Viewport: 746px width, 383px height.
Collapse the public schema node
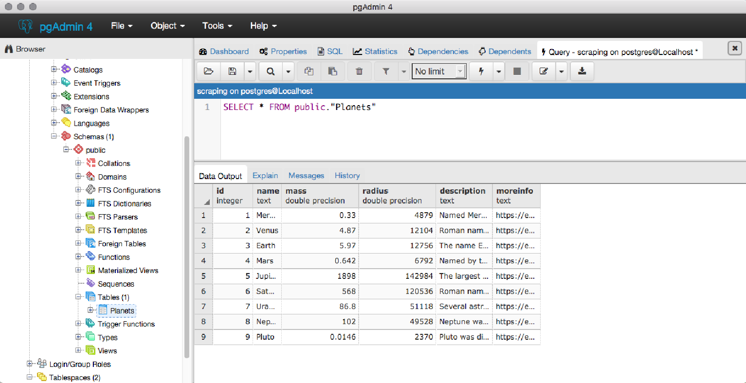[66, 149]
